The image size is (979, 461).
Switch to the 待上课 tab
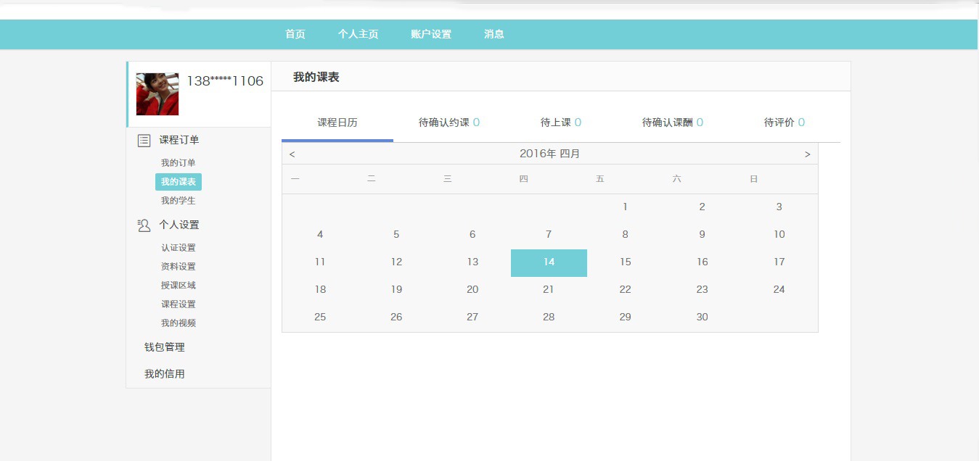coord(560,122)
